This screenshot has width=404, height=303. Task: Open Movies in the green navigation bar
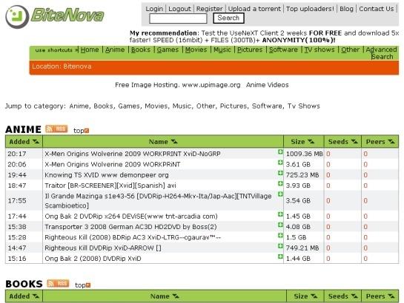tap(196, 50)
